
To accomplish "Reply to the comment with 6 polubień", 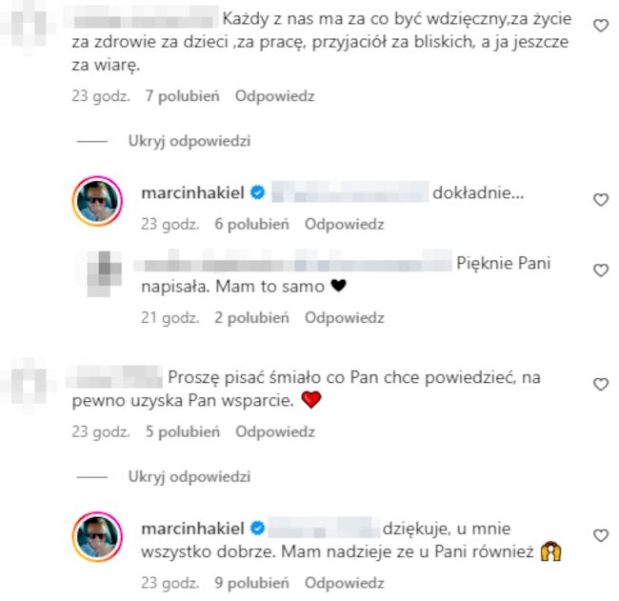I will click(x=344, y=224).
